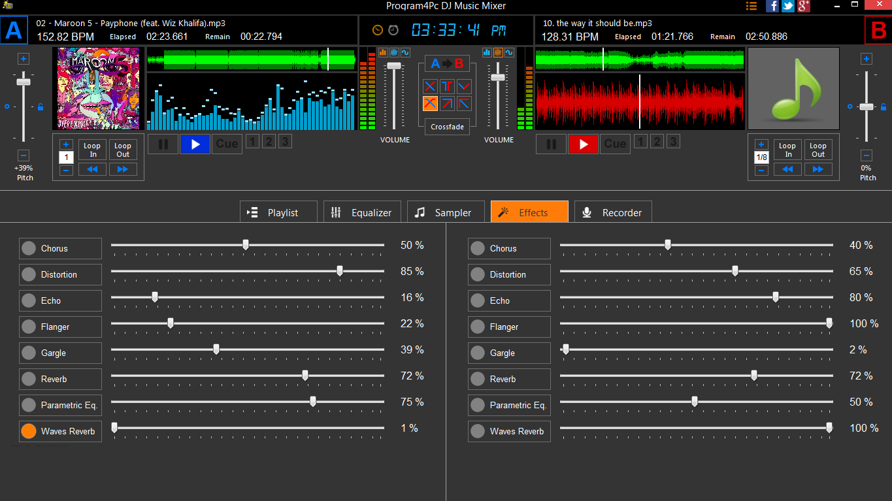Screen dimensions: 892x501
Task: Enable Flanger effect on deck B
Action: click(x=509, y=327)
